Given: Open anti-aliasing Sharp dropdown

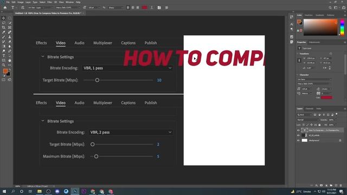Looking at the screenshot, I should pyautogui.click(x=115, y=8).
